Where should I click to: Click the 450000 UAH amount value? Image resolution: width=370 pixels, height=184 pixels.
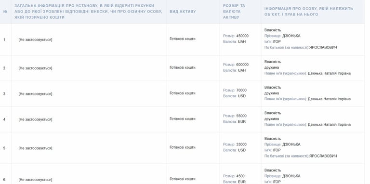tap(242, 36)
